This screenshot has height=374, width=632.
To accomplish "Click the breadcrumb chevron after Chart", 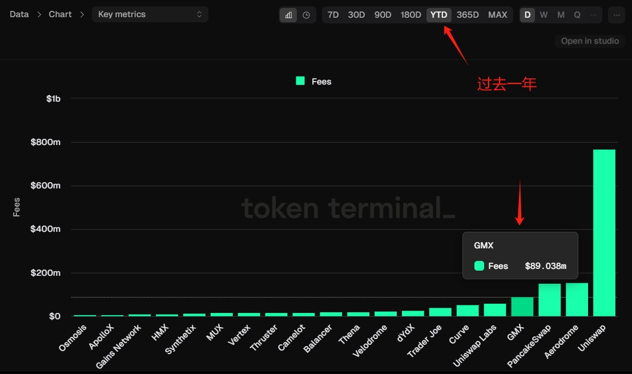I will (82, 14).
